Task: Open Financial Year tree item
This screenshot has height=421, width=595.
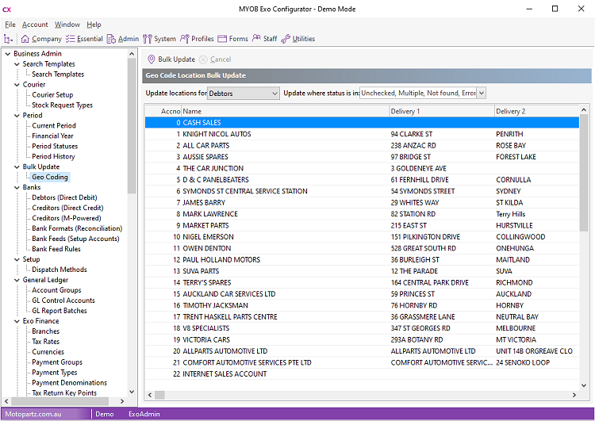Action: (52, 136)
